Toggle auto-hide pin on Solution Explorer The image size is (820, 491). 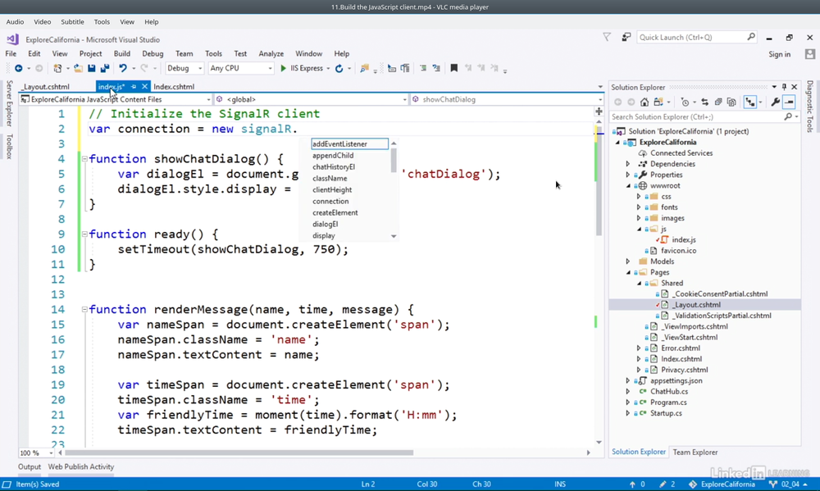pos(784,87)
